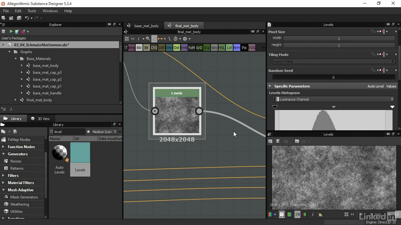This screenshot has width=401, height=225.
Task: Add a Blend node with Bld button
Action: click(139, 48)
